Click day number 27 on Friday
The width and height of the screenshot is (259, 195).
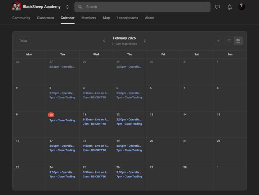(151, 167)
